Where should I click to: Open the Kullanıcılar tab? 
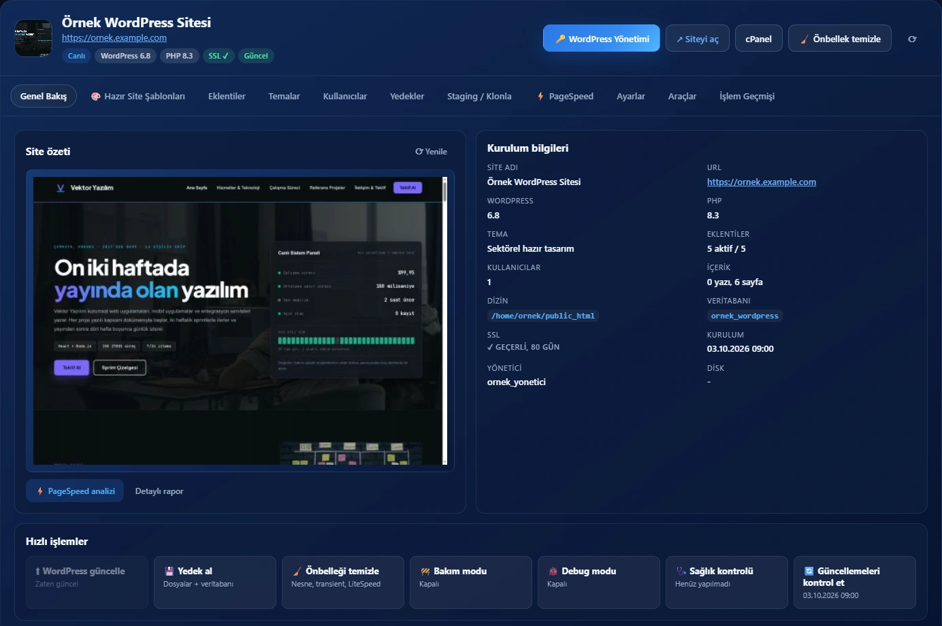(x=345, y=96)
